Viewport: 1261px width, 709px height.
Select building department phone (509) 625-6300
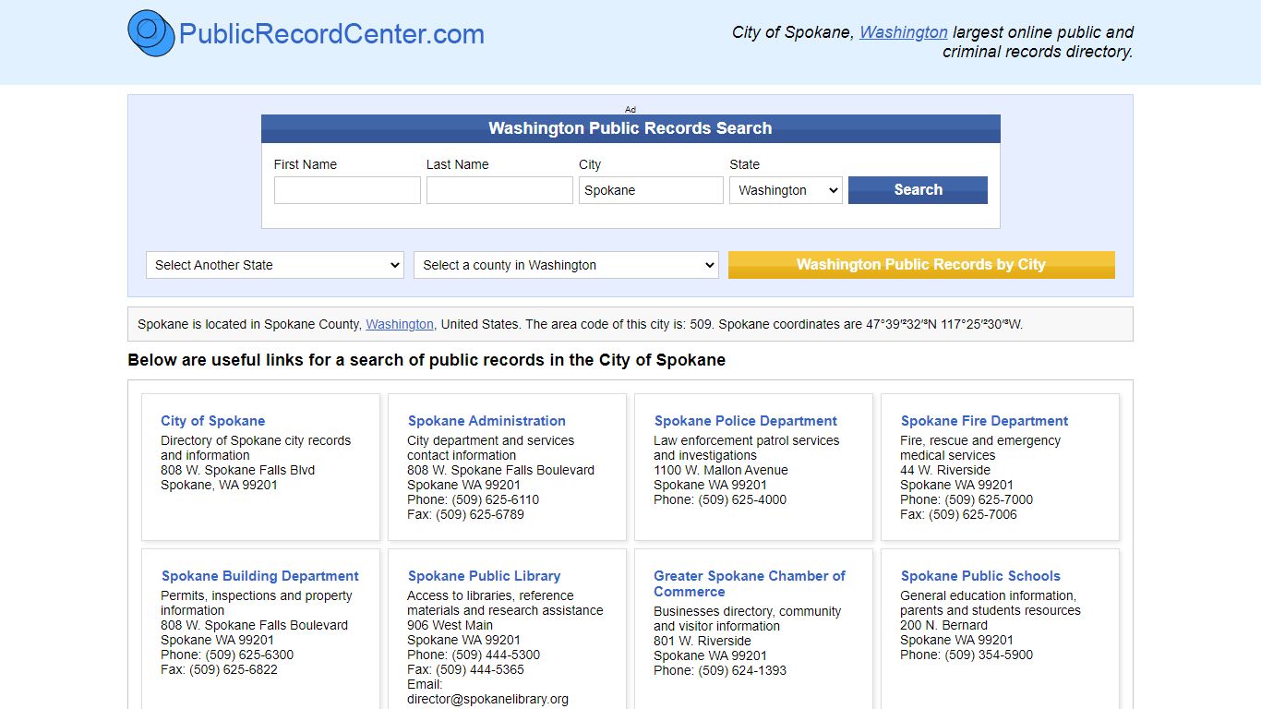point(249,655)
